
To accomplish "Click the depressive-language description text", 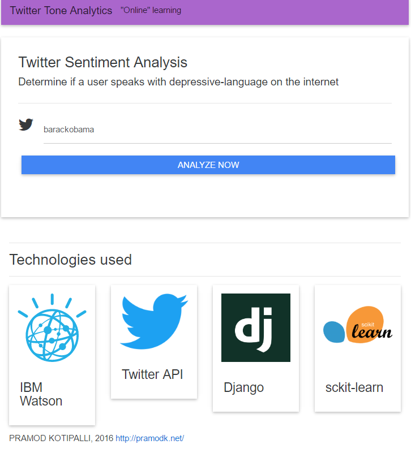I will [178, 82].
